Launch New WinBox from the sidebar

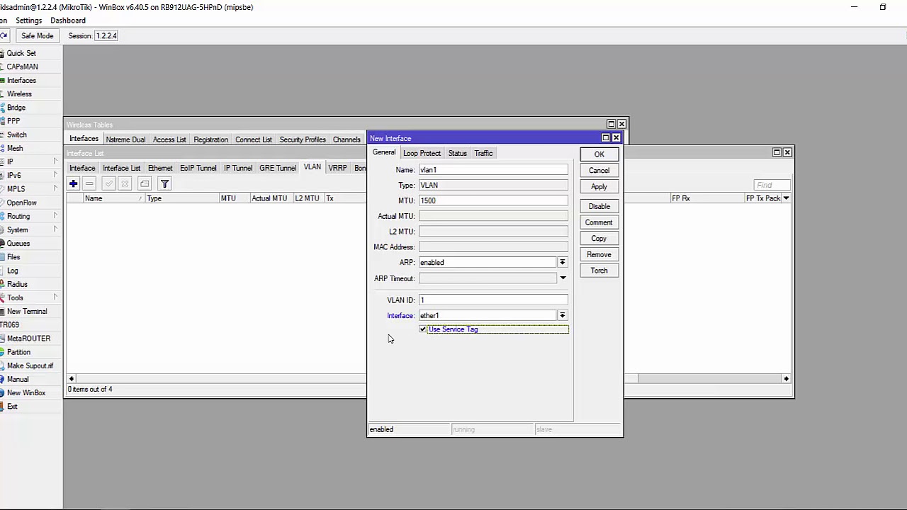pyautogui.click(x=26, y=392)
